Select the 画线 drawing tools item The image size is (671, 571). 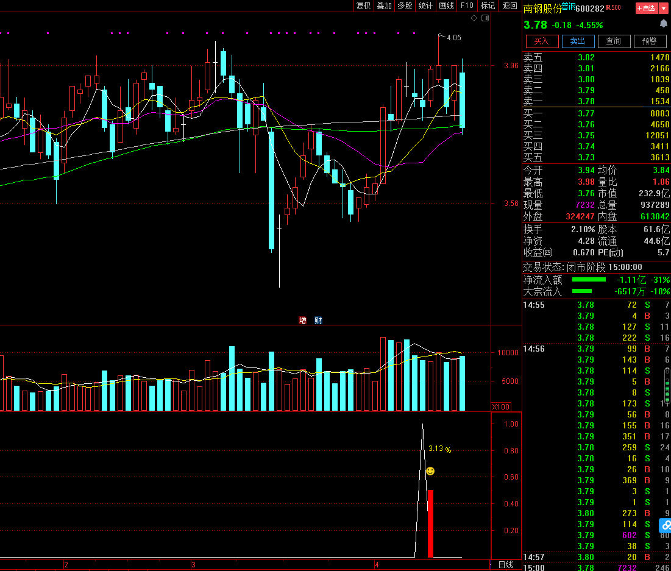coord(447,5)
